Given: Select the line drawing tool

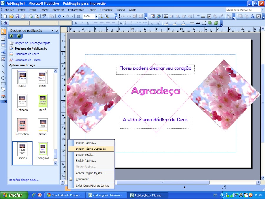Looking at the screenshot, I should pos(3,66).
